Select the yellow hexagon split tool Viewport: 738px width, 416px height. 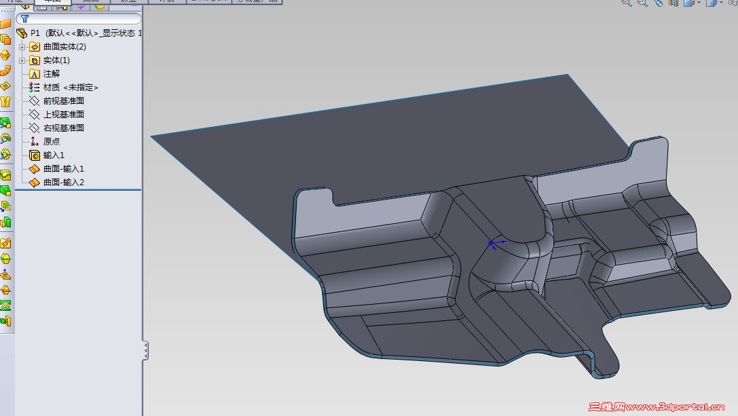pos(5,259)
